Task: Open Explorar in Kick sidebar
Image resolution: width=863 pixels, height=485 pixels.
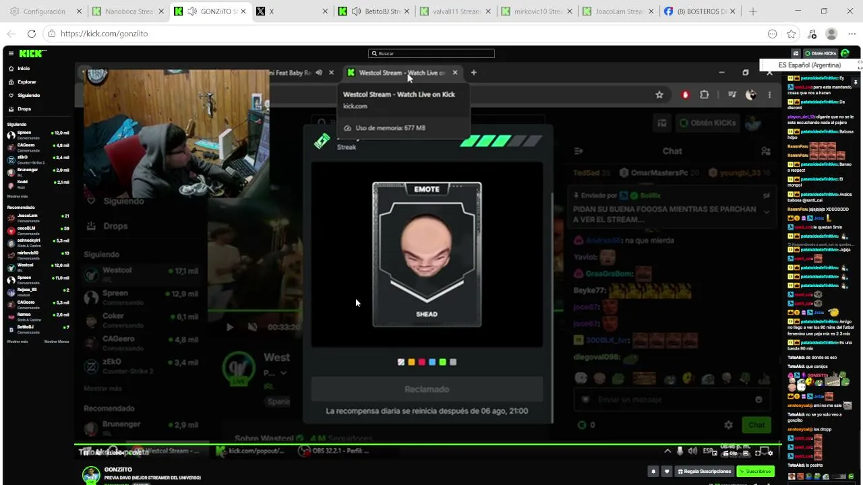Action: (27, 82)
